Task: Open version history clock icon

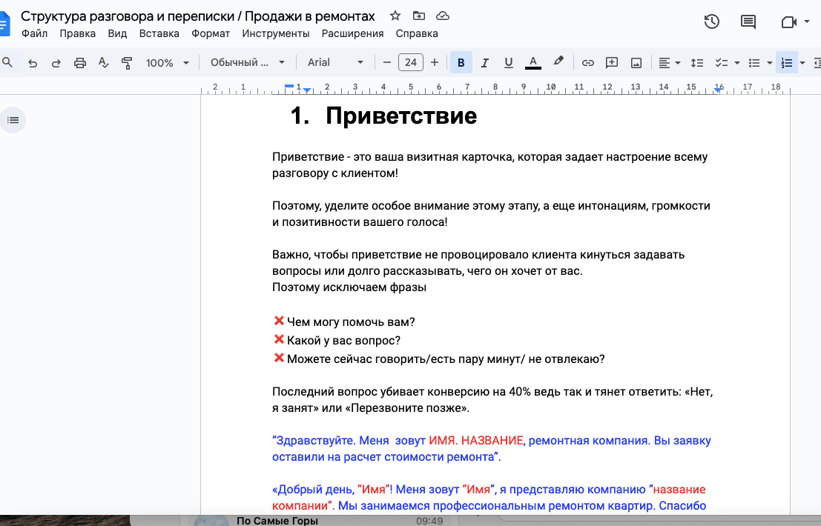Action: (x=711, y=21)
